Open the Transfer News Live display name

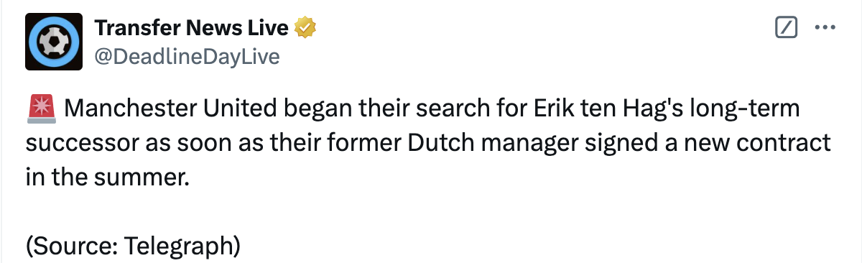tap(192, 28)
